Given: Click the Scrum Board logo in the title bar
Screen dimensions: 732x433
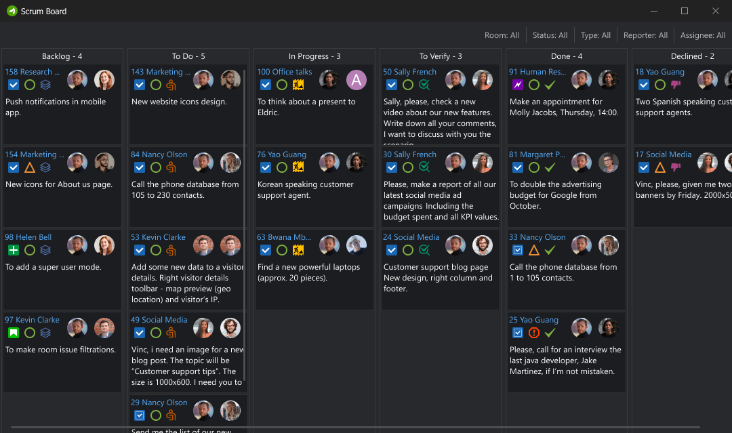Looking at the screenshot, I should (x=12, y=11).
